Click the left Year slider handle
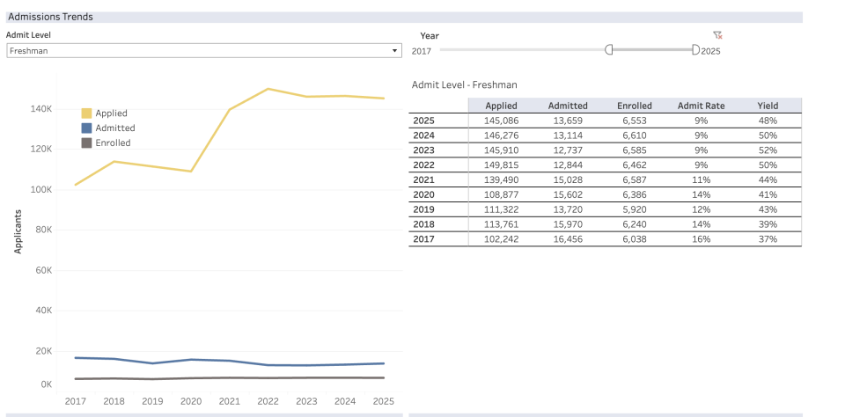The image size is (845, 417). (608, 50)
